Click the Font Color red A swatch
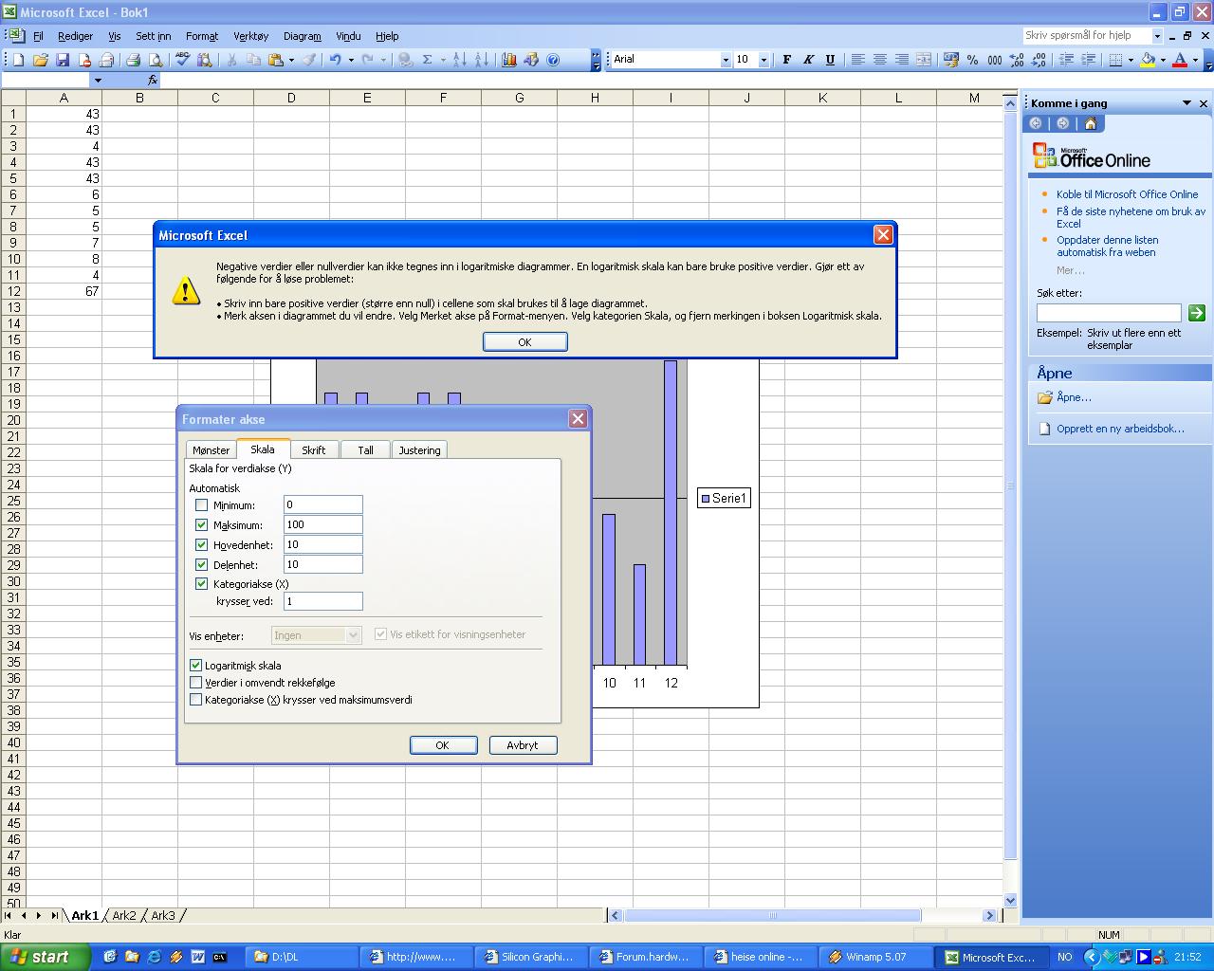 point(1180,60)
